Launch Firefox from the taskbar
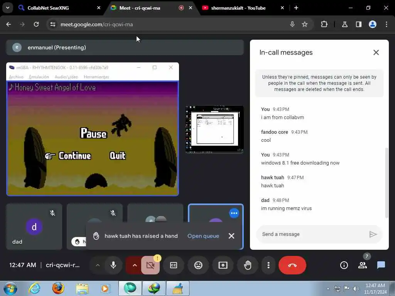This screenshot has height=296, width=395. 58,288
